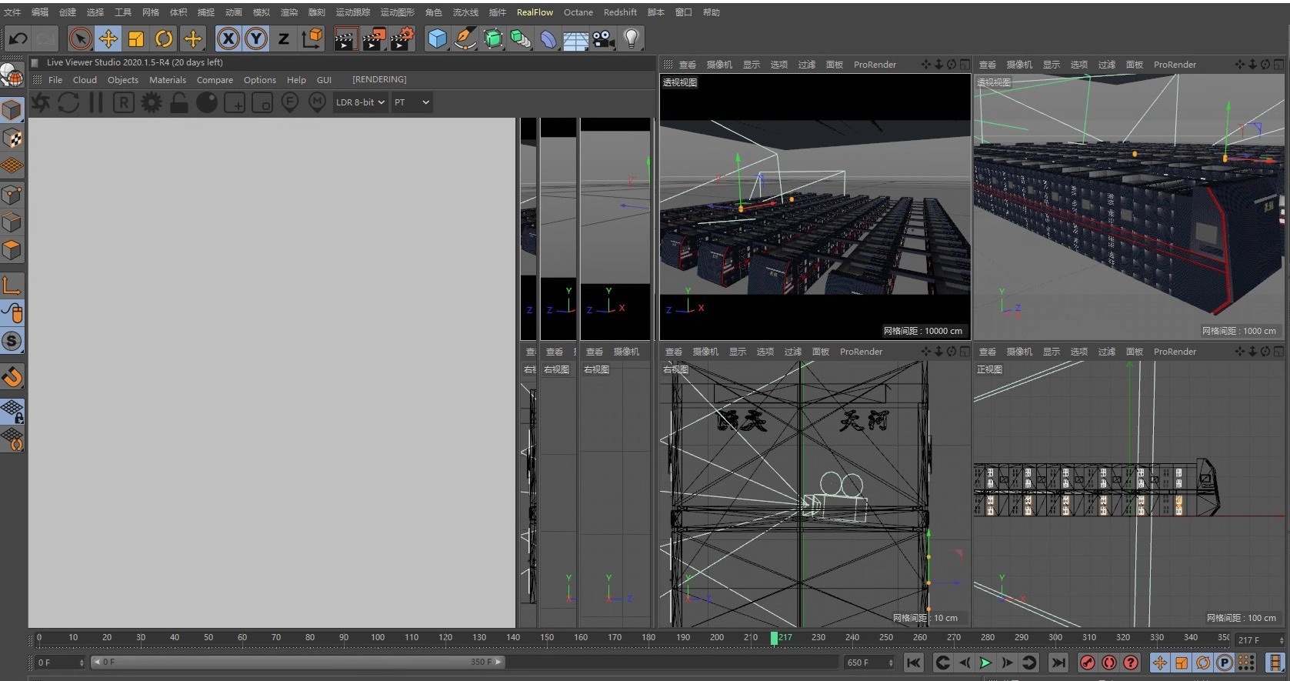Select the Scale tool in top toolbar
This screenshot has height=681, width=1290.
(x=136, y=38)
